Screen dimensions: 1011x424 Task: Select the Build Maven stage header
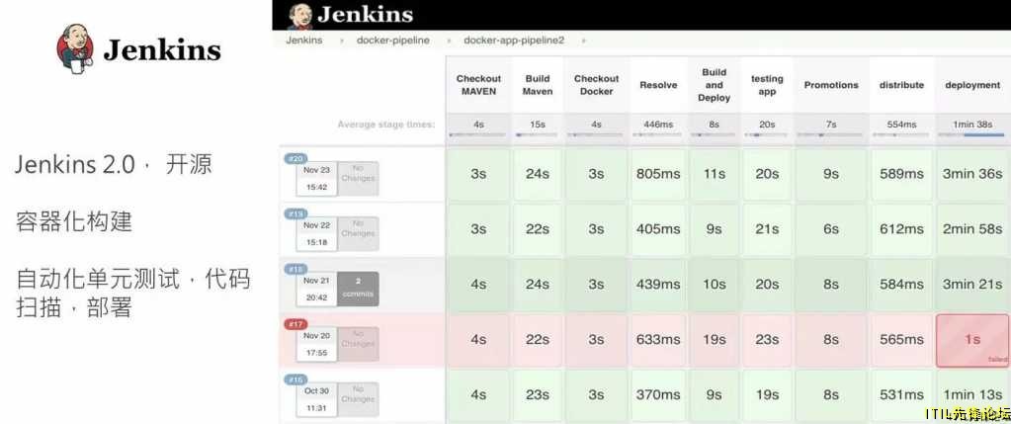point(538,85)
